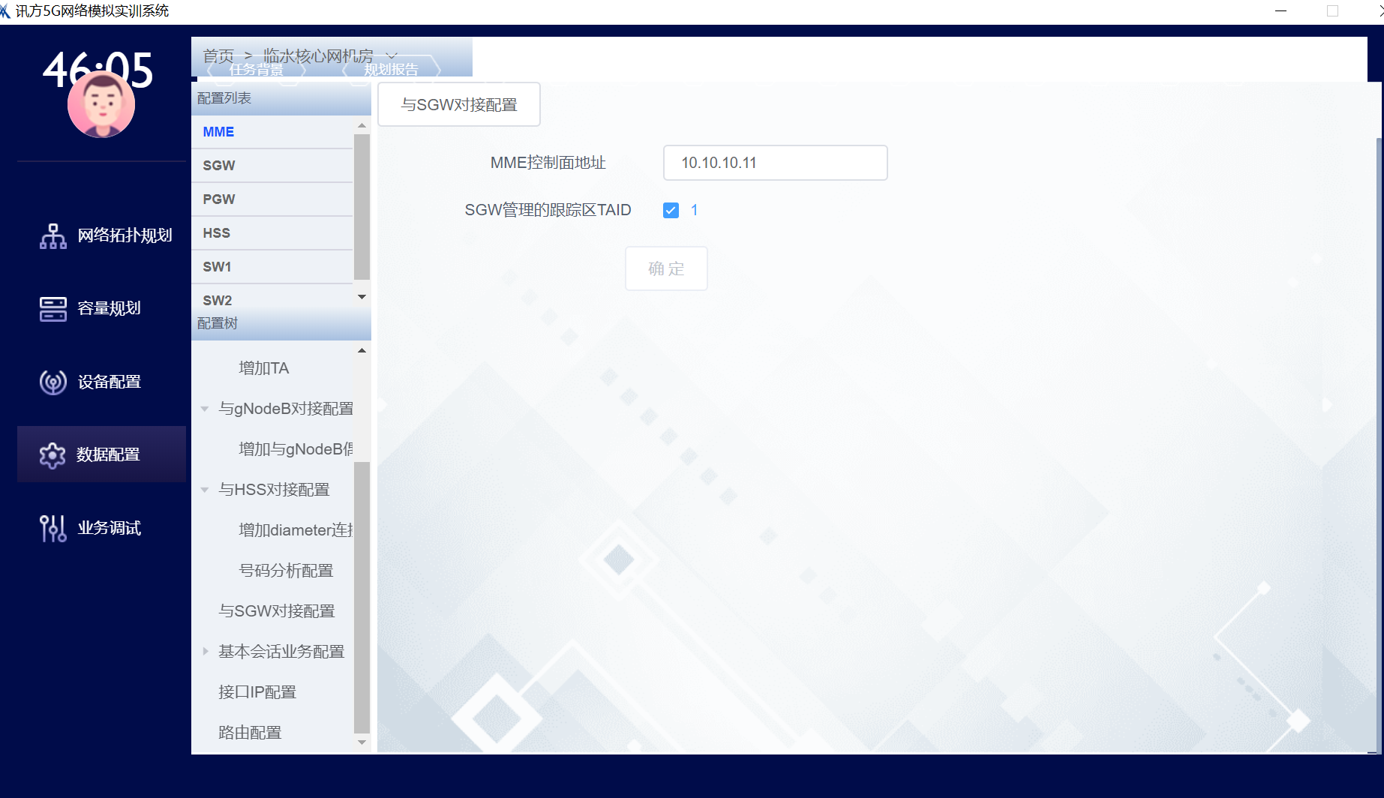Screen dimensions: 1384x798
Task: Click the app logo in title bar
Action: coord(5,11)
